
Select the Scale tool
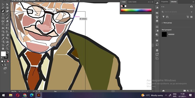click(x=7, y=25)
